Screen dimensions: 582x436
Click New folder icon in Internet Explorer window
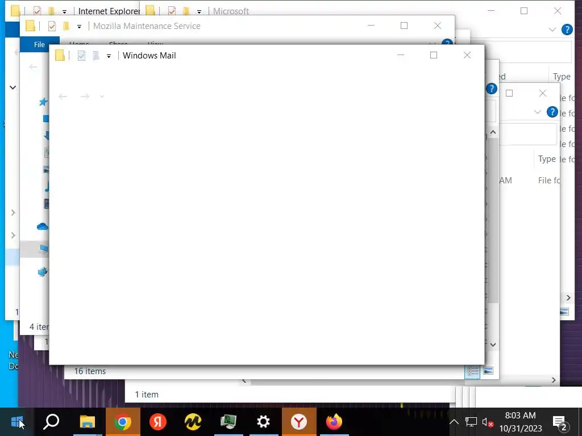[52, 11]
